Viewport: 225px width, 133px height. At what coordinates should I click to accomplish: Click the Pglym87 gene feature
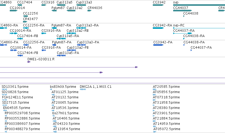(54, 11)
